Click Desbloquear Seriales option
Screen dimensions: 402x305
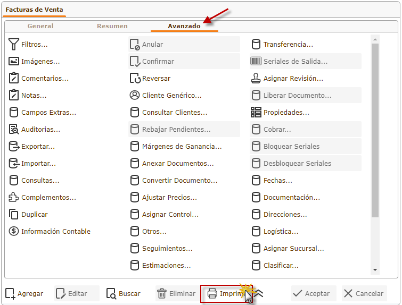point(306,163)
